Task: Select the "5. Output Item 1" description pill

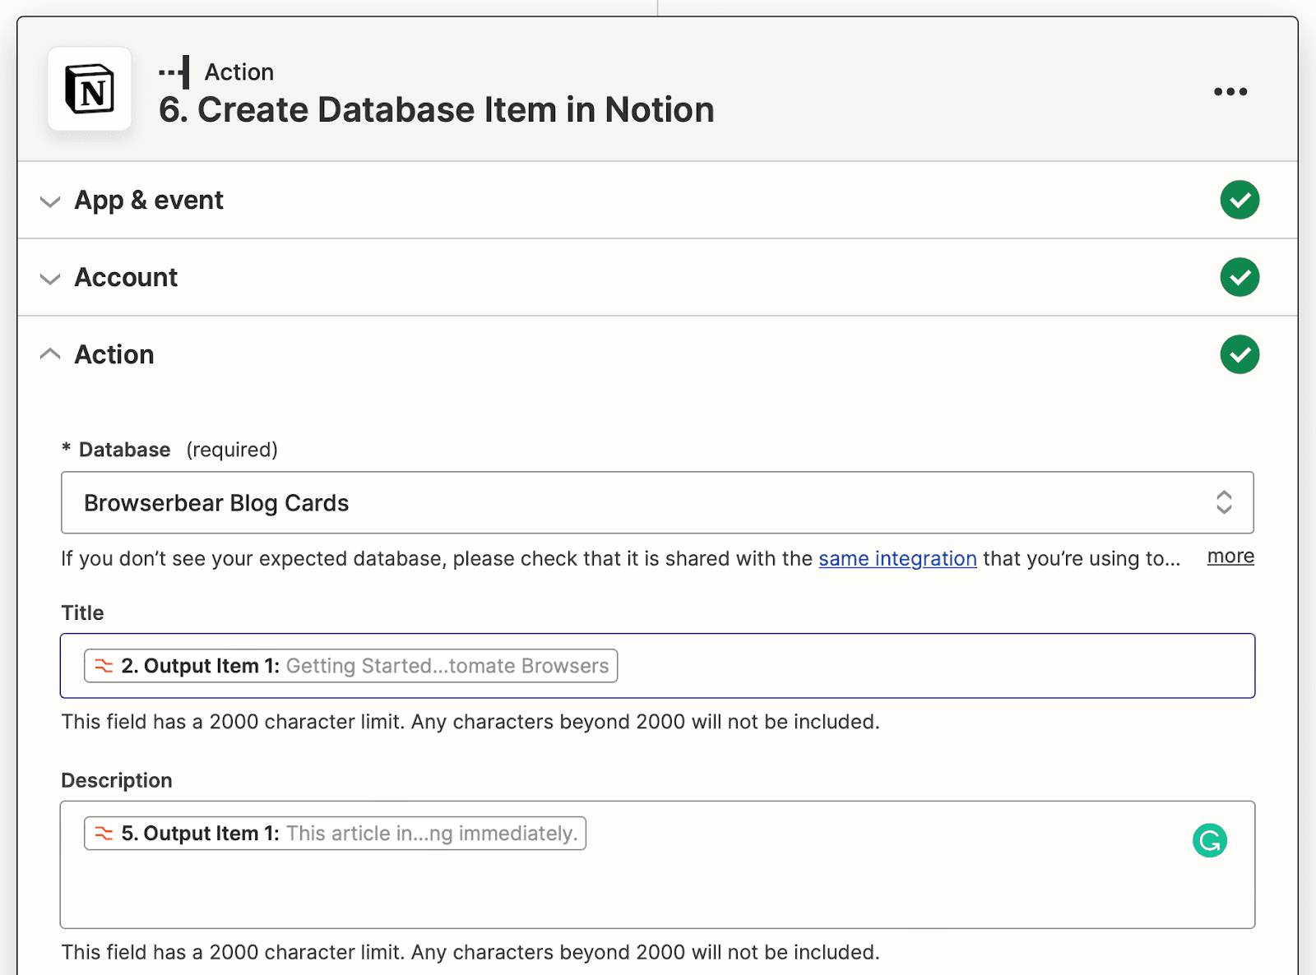Action: coord(336,834)
